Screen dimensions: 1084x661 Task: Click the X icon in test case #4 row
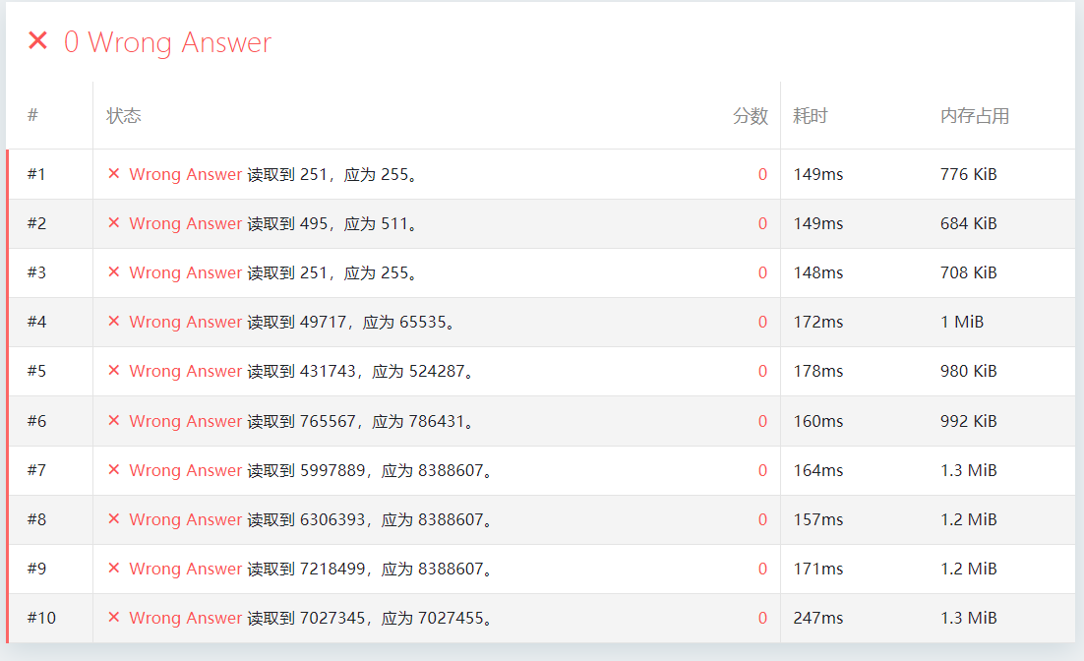(113, 322)
